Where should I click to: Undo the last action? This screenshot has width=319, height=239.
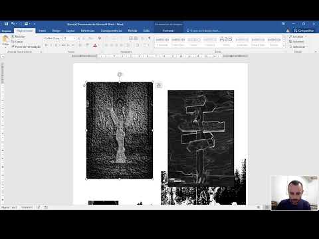[13, 24]
